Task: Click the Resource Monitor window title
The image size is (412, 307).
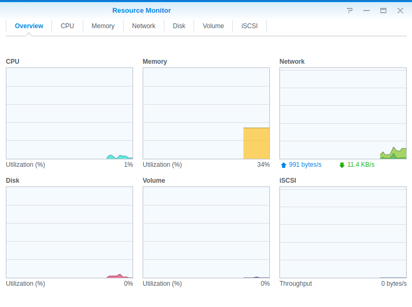Action: [142, 11]
